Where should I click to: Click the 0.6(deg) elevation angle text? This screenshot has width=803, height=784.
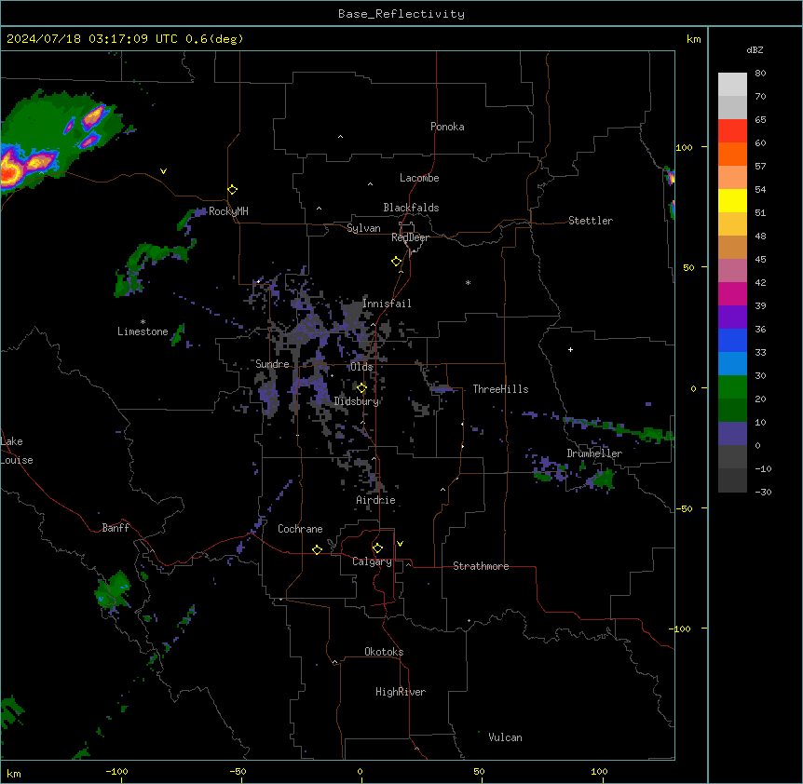tap(214, 39)
